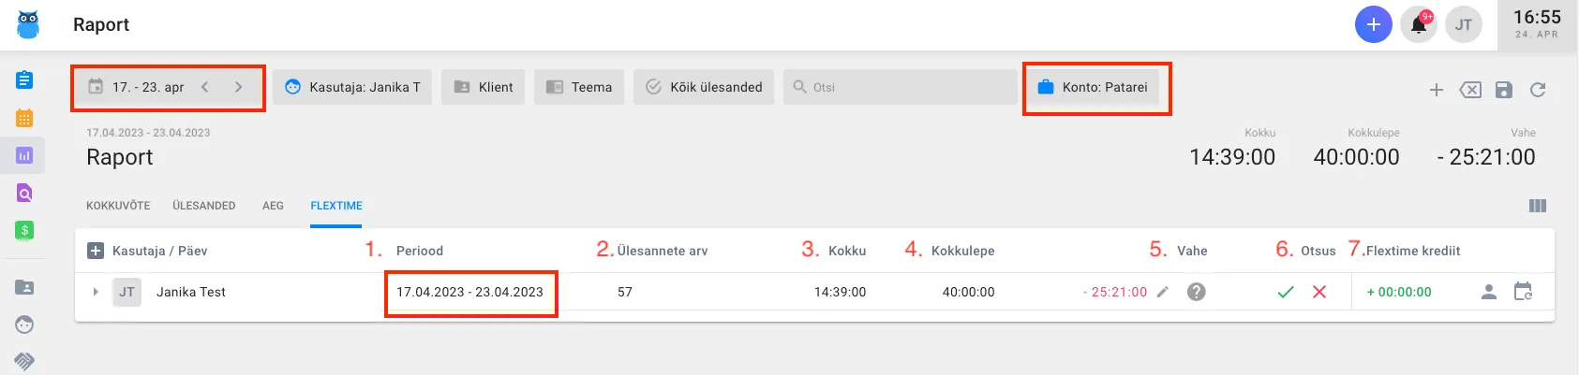Click the refresh report icon
Viewport: 1579px width, 375px height.
pos(1538,90)
